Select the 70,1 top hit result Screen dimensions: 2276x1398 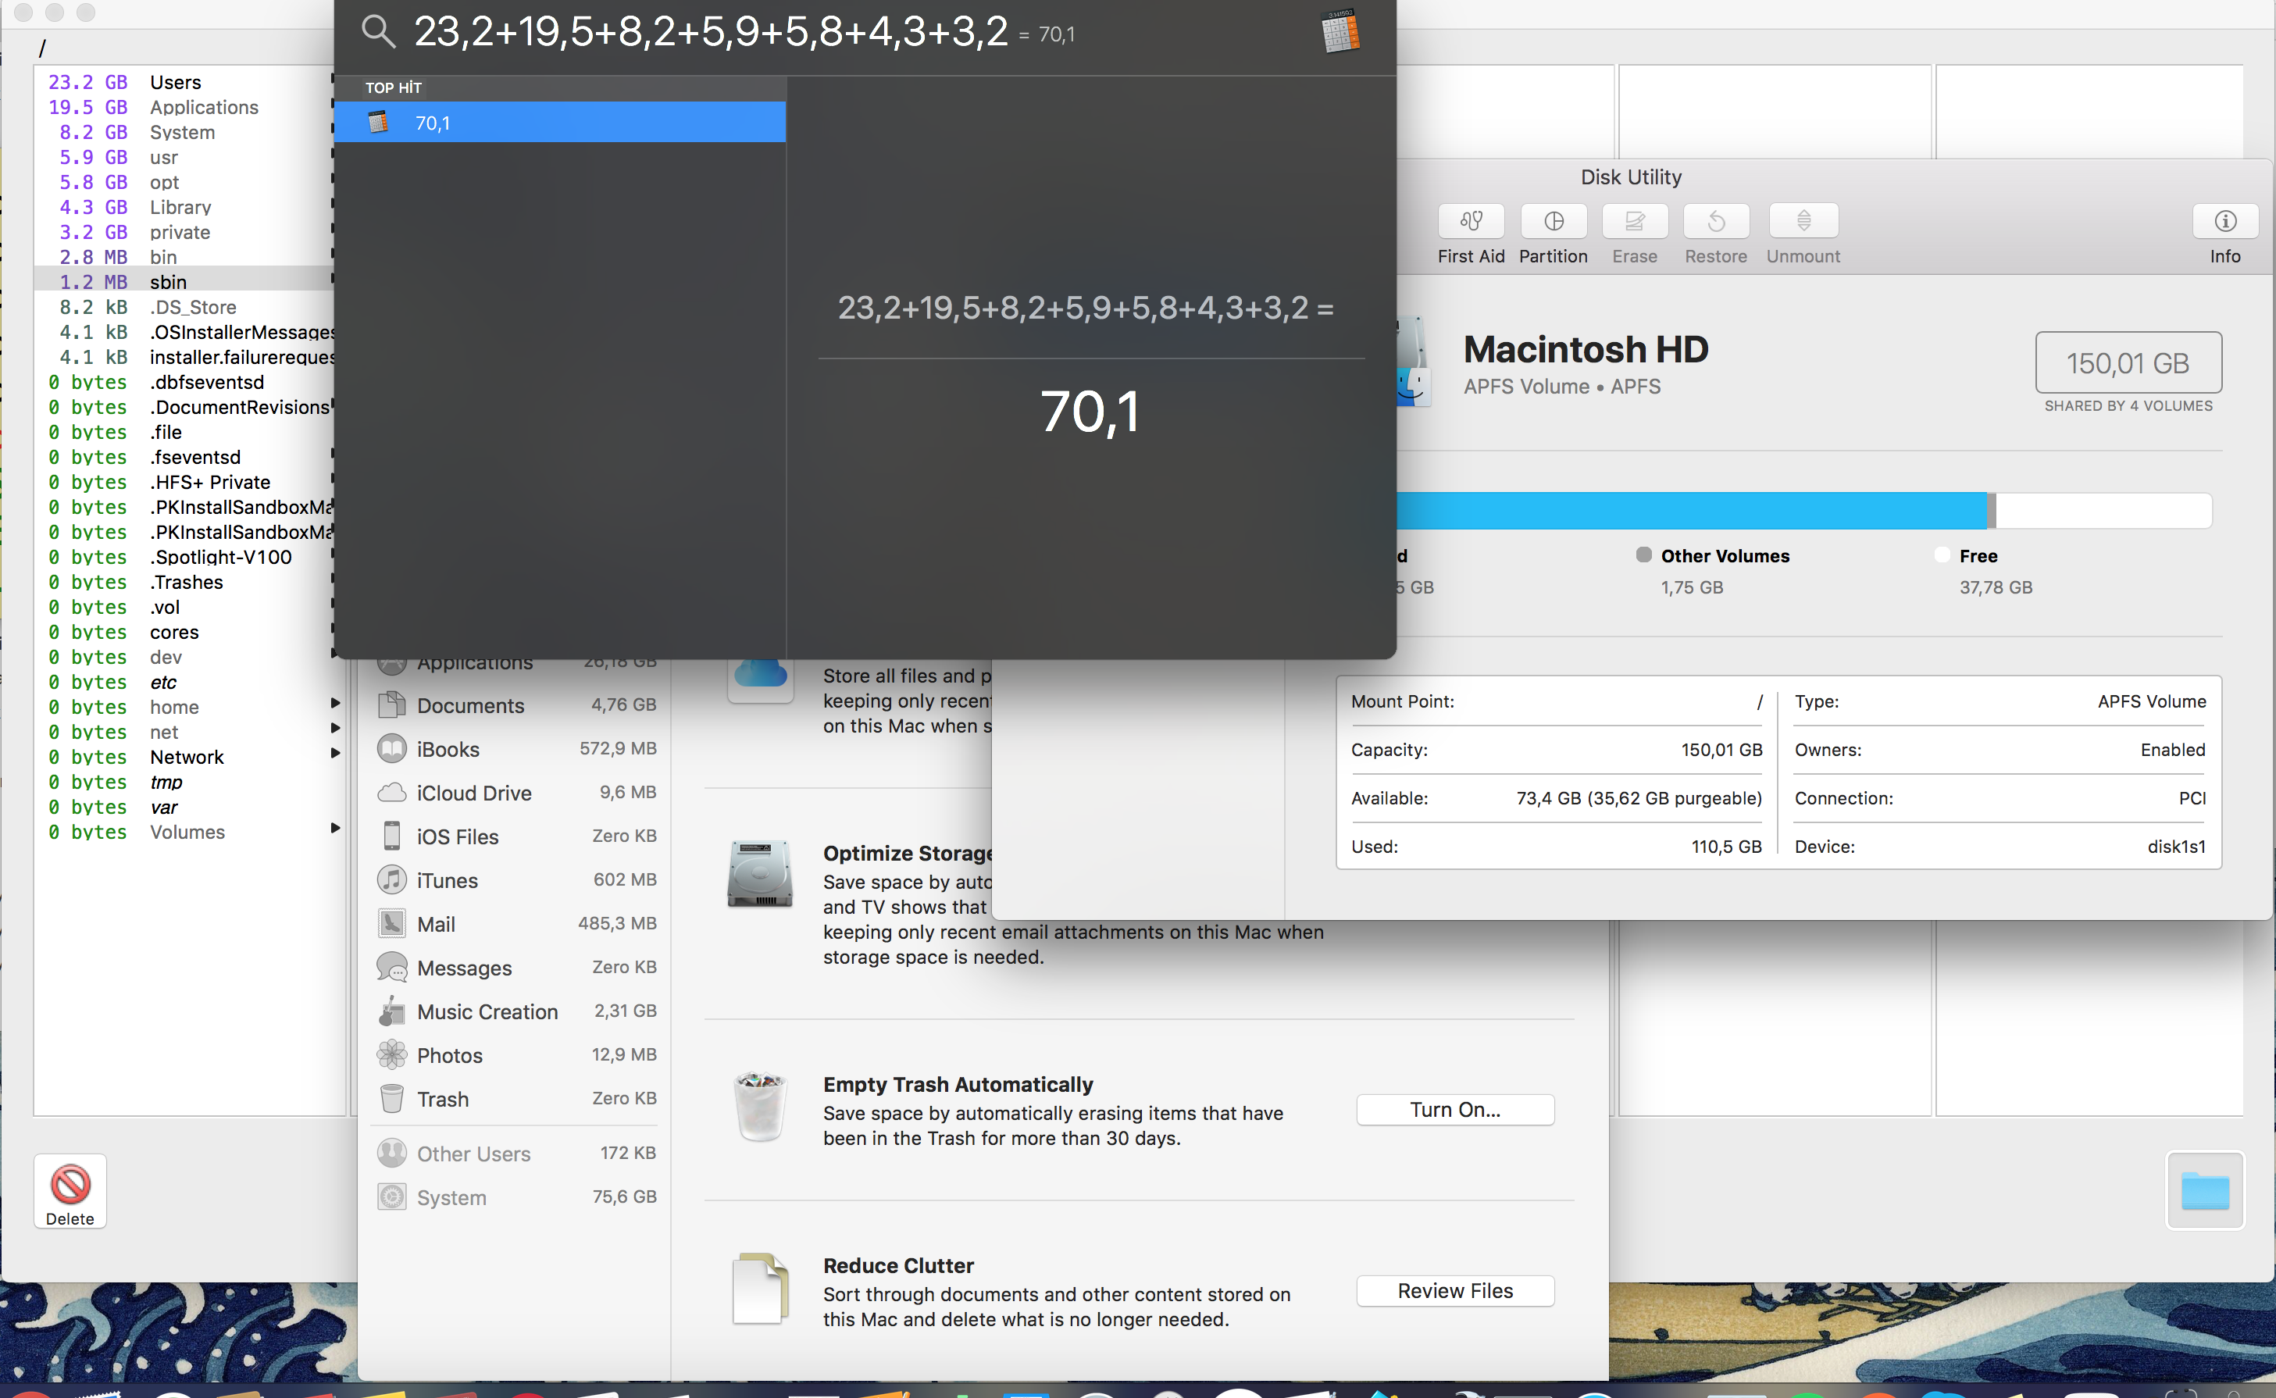point(559,122)
